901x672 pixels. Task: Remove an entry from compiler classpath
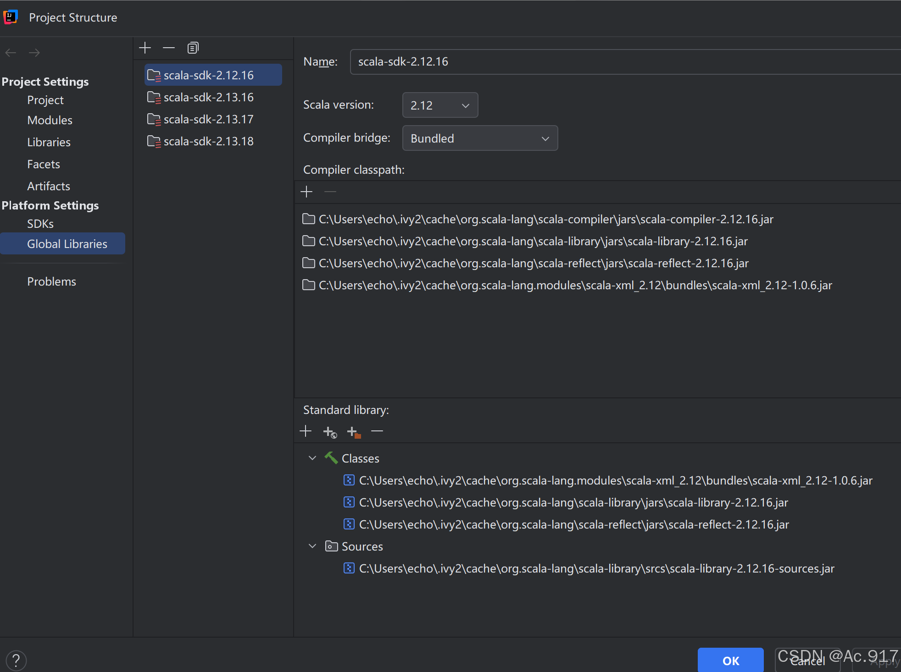coord(330,192)
